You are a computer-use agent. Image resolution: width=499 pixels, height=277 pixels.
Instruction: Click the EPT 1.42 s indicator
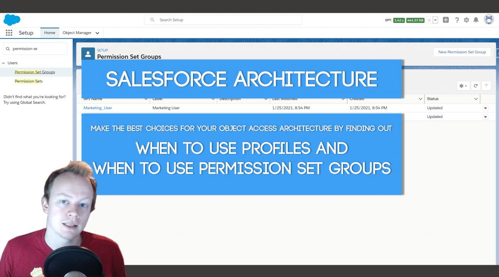tap(399, 20)
